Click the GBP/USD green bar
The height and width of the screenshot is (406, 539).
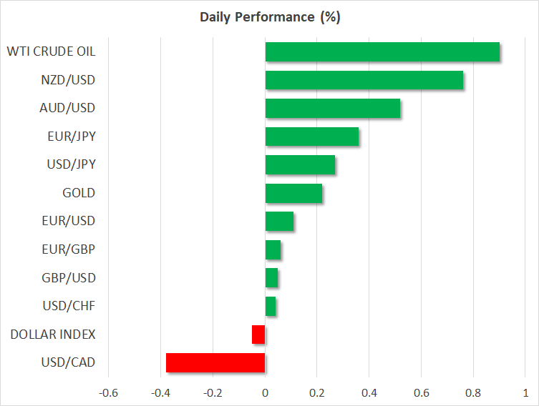(x=271, y=278)
